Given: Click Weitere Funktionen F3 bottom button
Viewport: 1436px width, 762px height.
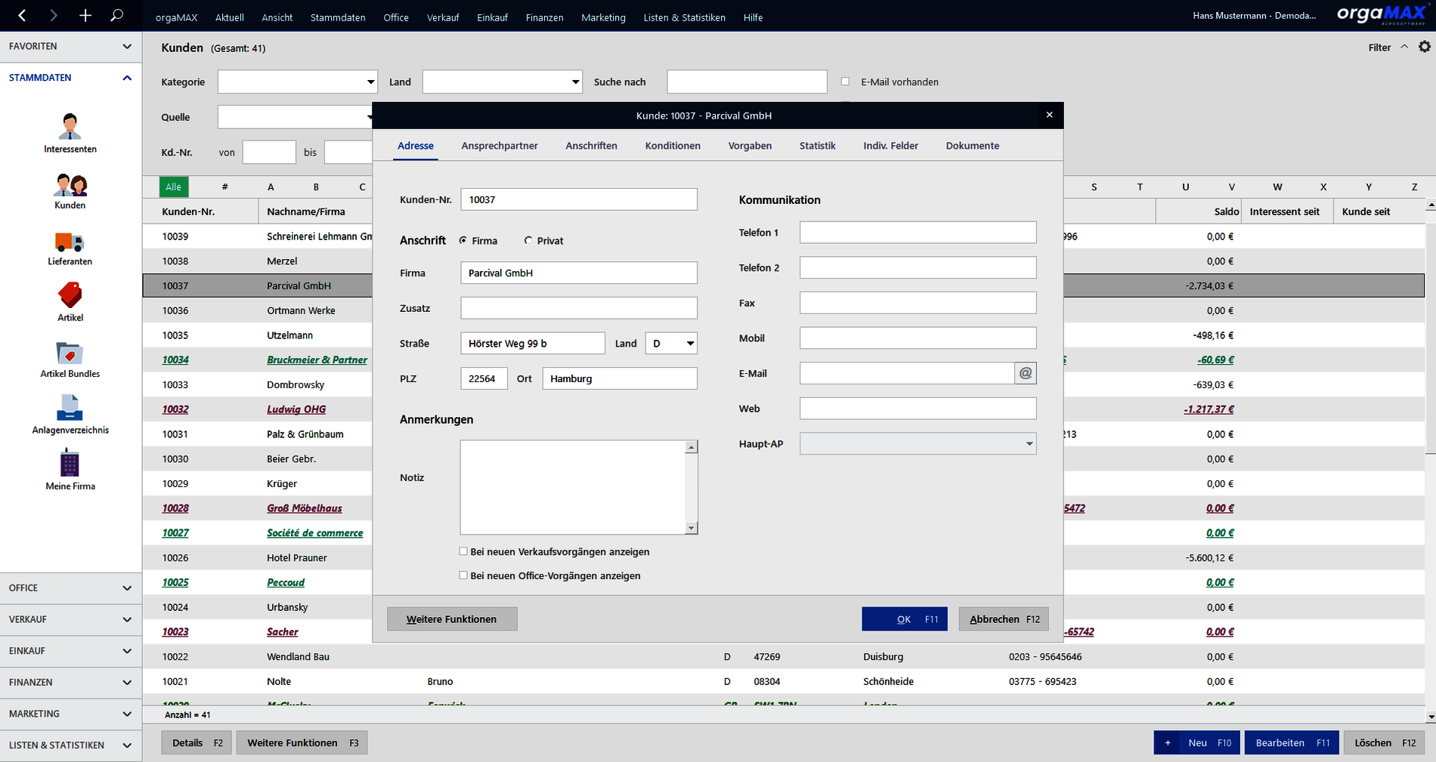Looking at the screenshot, I should click(x=302, y=743).
